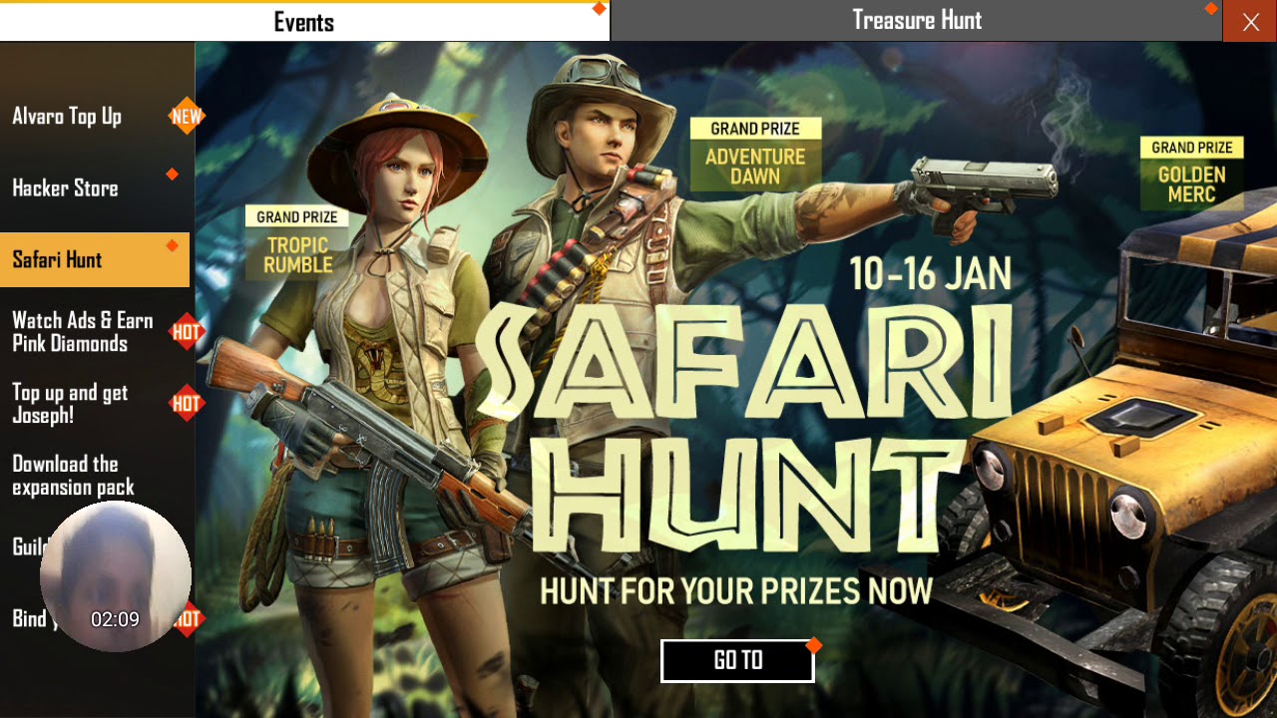
Task: Switch to the Events tab
Action: tap(304, 22)
